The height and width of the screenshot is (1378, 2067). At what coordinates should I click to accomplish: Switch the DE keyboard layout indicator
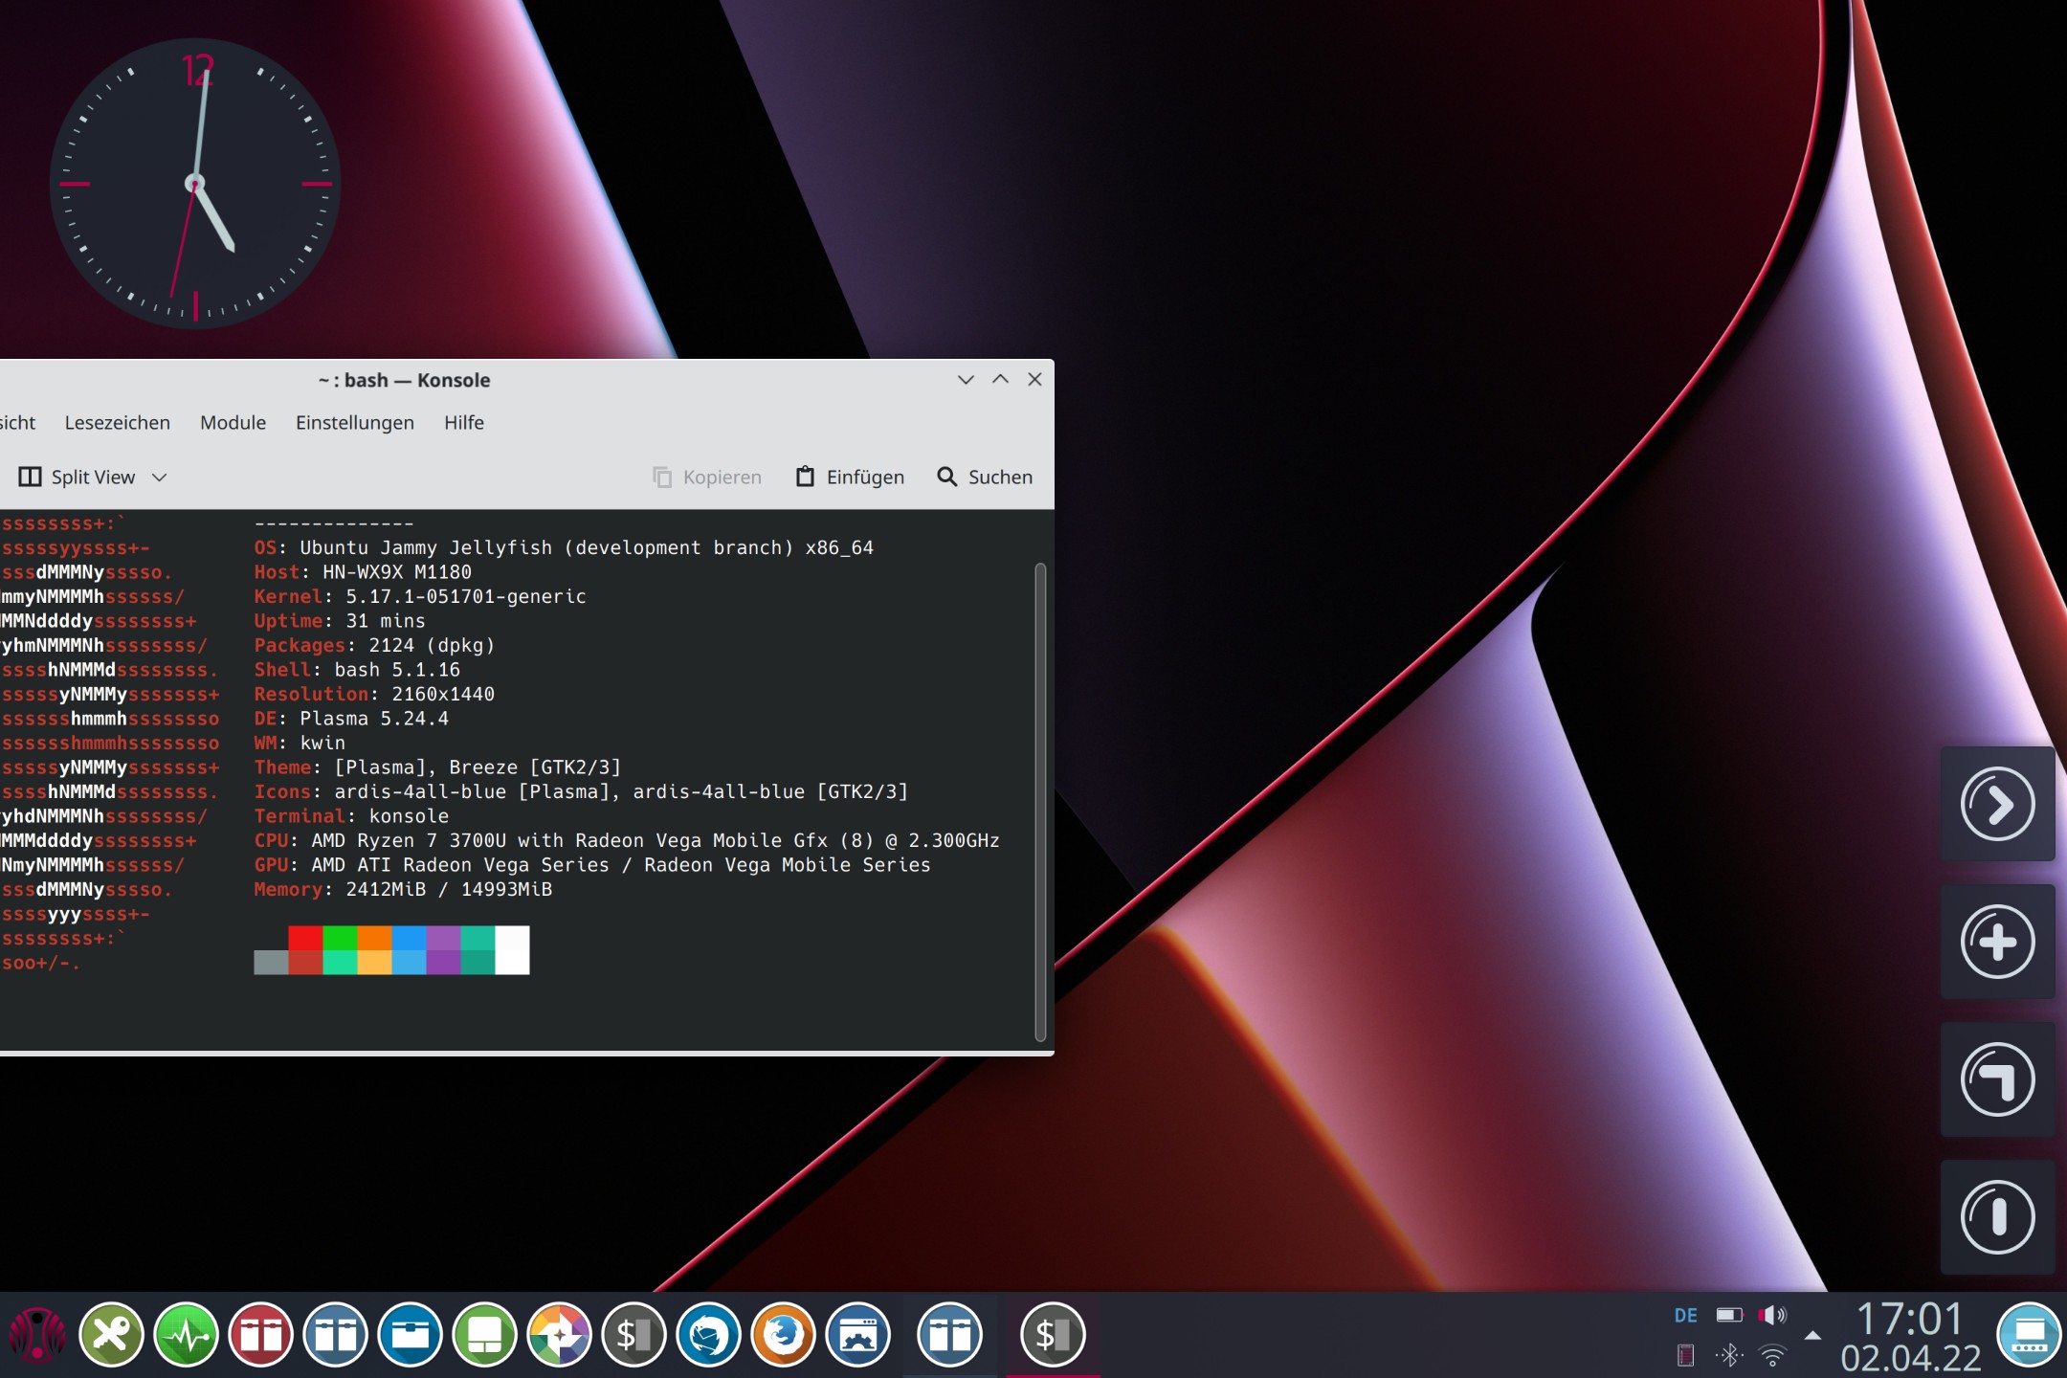1688,1314
